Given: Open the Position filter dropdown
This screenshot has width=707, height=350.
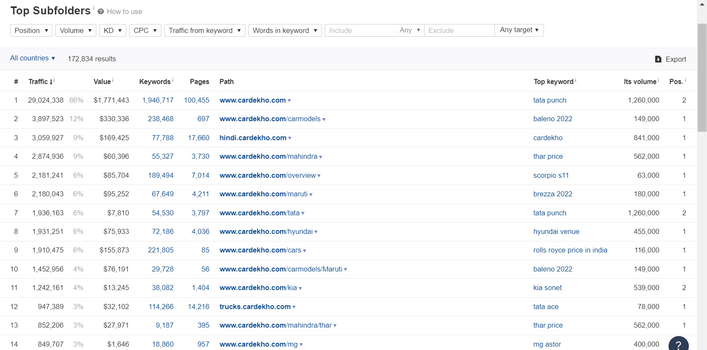Looking at the screenshot, I should 31,30.
